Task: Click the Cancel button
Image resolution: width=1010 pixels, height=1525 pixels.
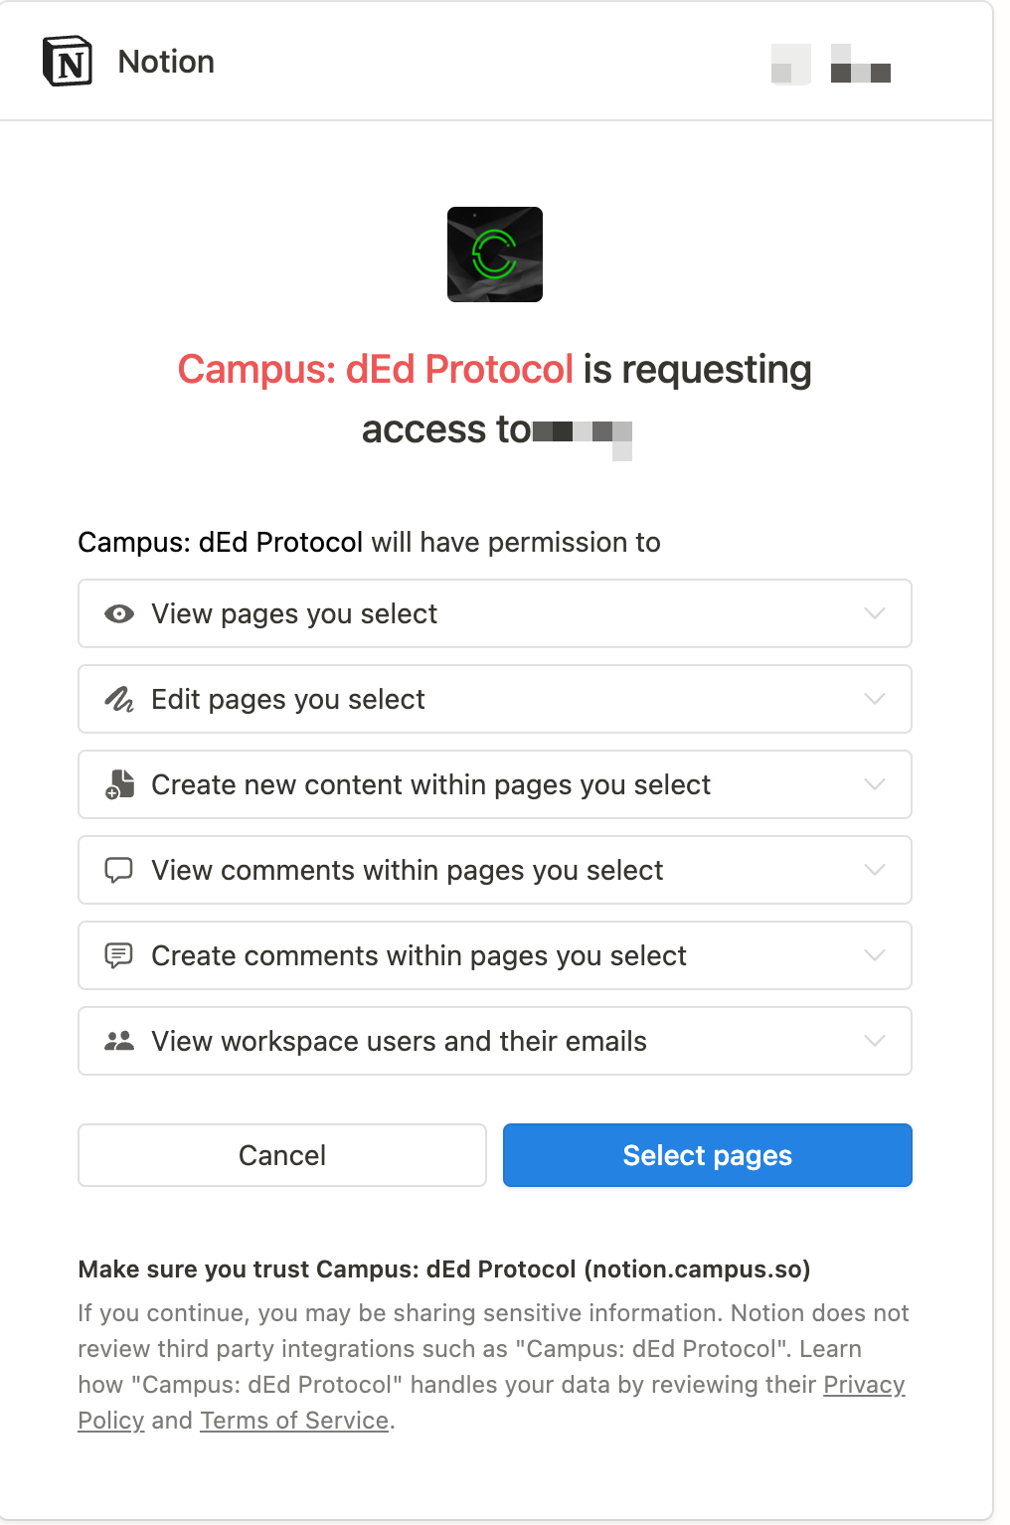Action: tap(282, 1155)
